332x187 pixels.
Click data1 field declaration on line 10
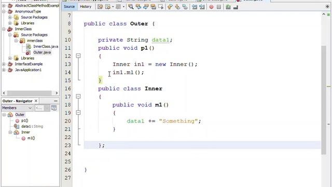point(160,40)
